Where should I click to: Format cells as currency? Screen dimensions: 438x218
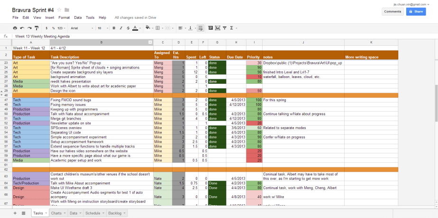click(47, 28)
